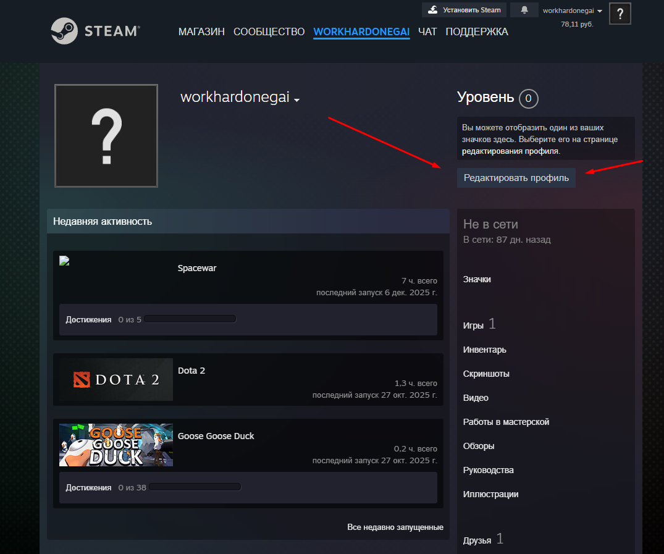
Task: Click the Все недавно запущенные link
Action: 395,527
